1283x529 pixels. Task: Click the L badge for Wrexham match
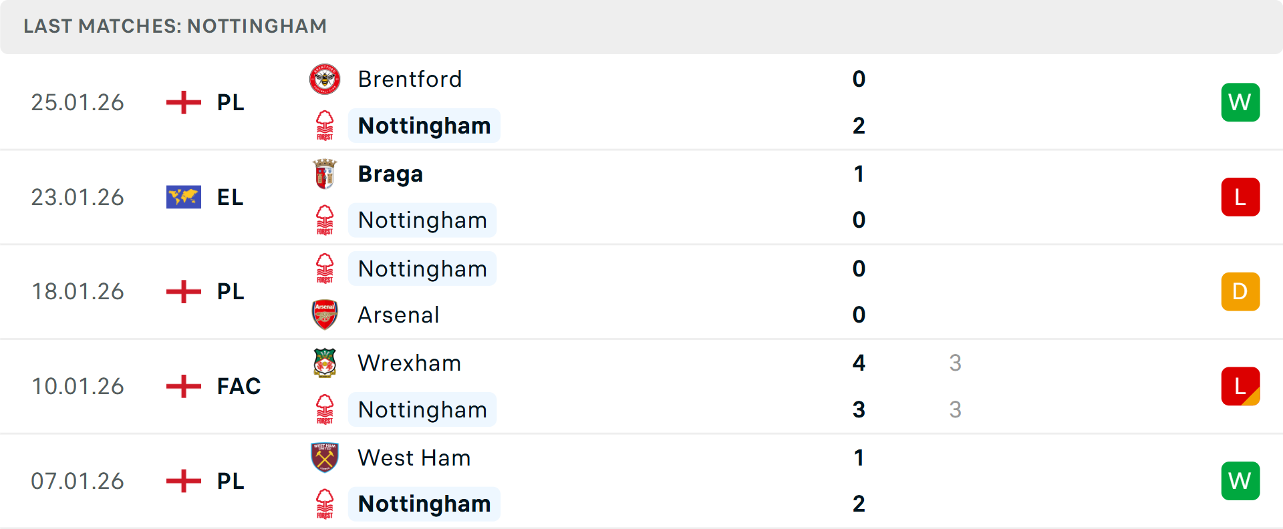point(1240,386)
